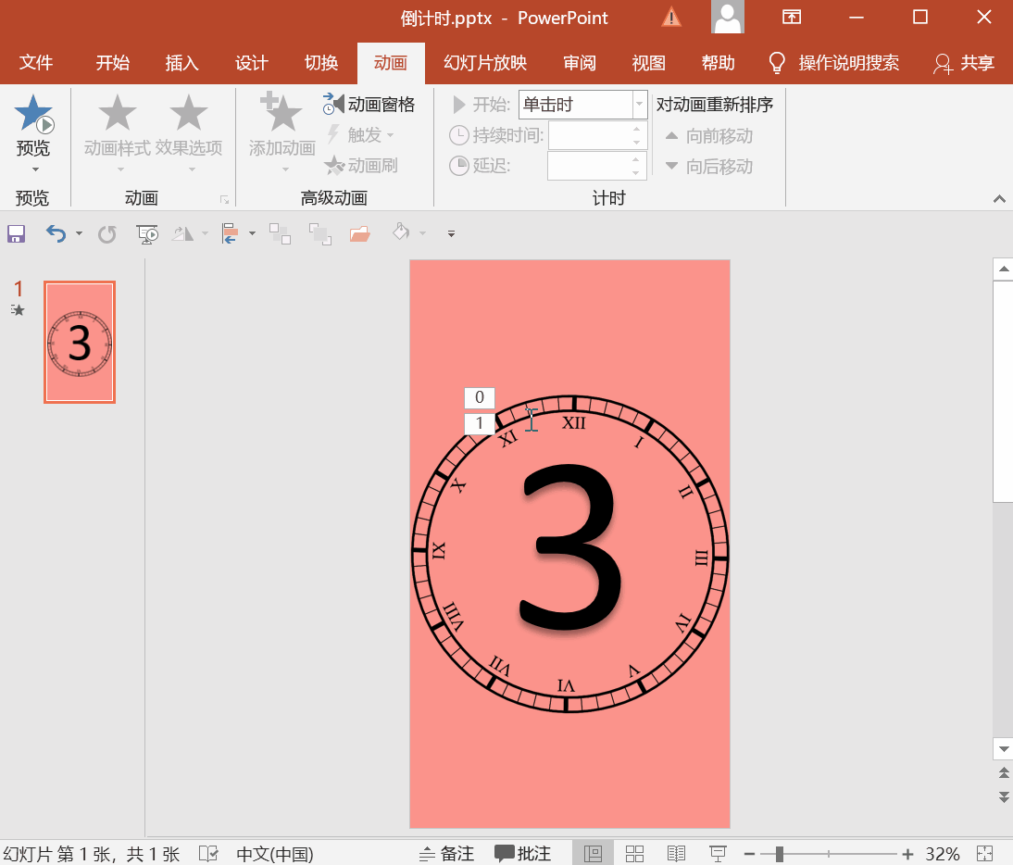Switch to the Transitions (切换) tab
The image size is (1013, 865).
(x=321, y=63)
